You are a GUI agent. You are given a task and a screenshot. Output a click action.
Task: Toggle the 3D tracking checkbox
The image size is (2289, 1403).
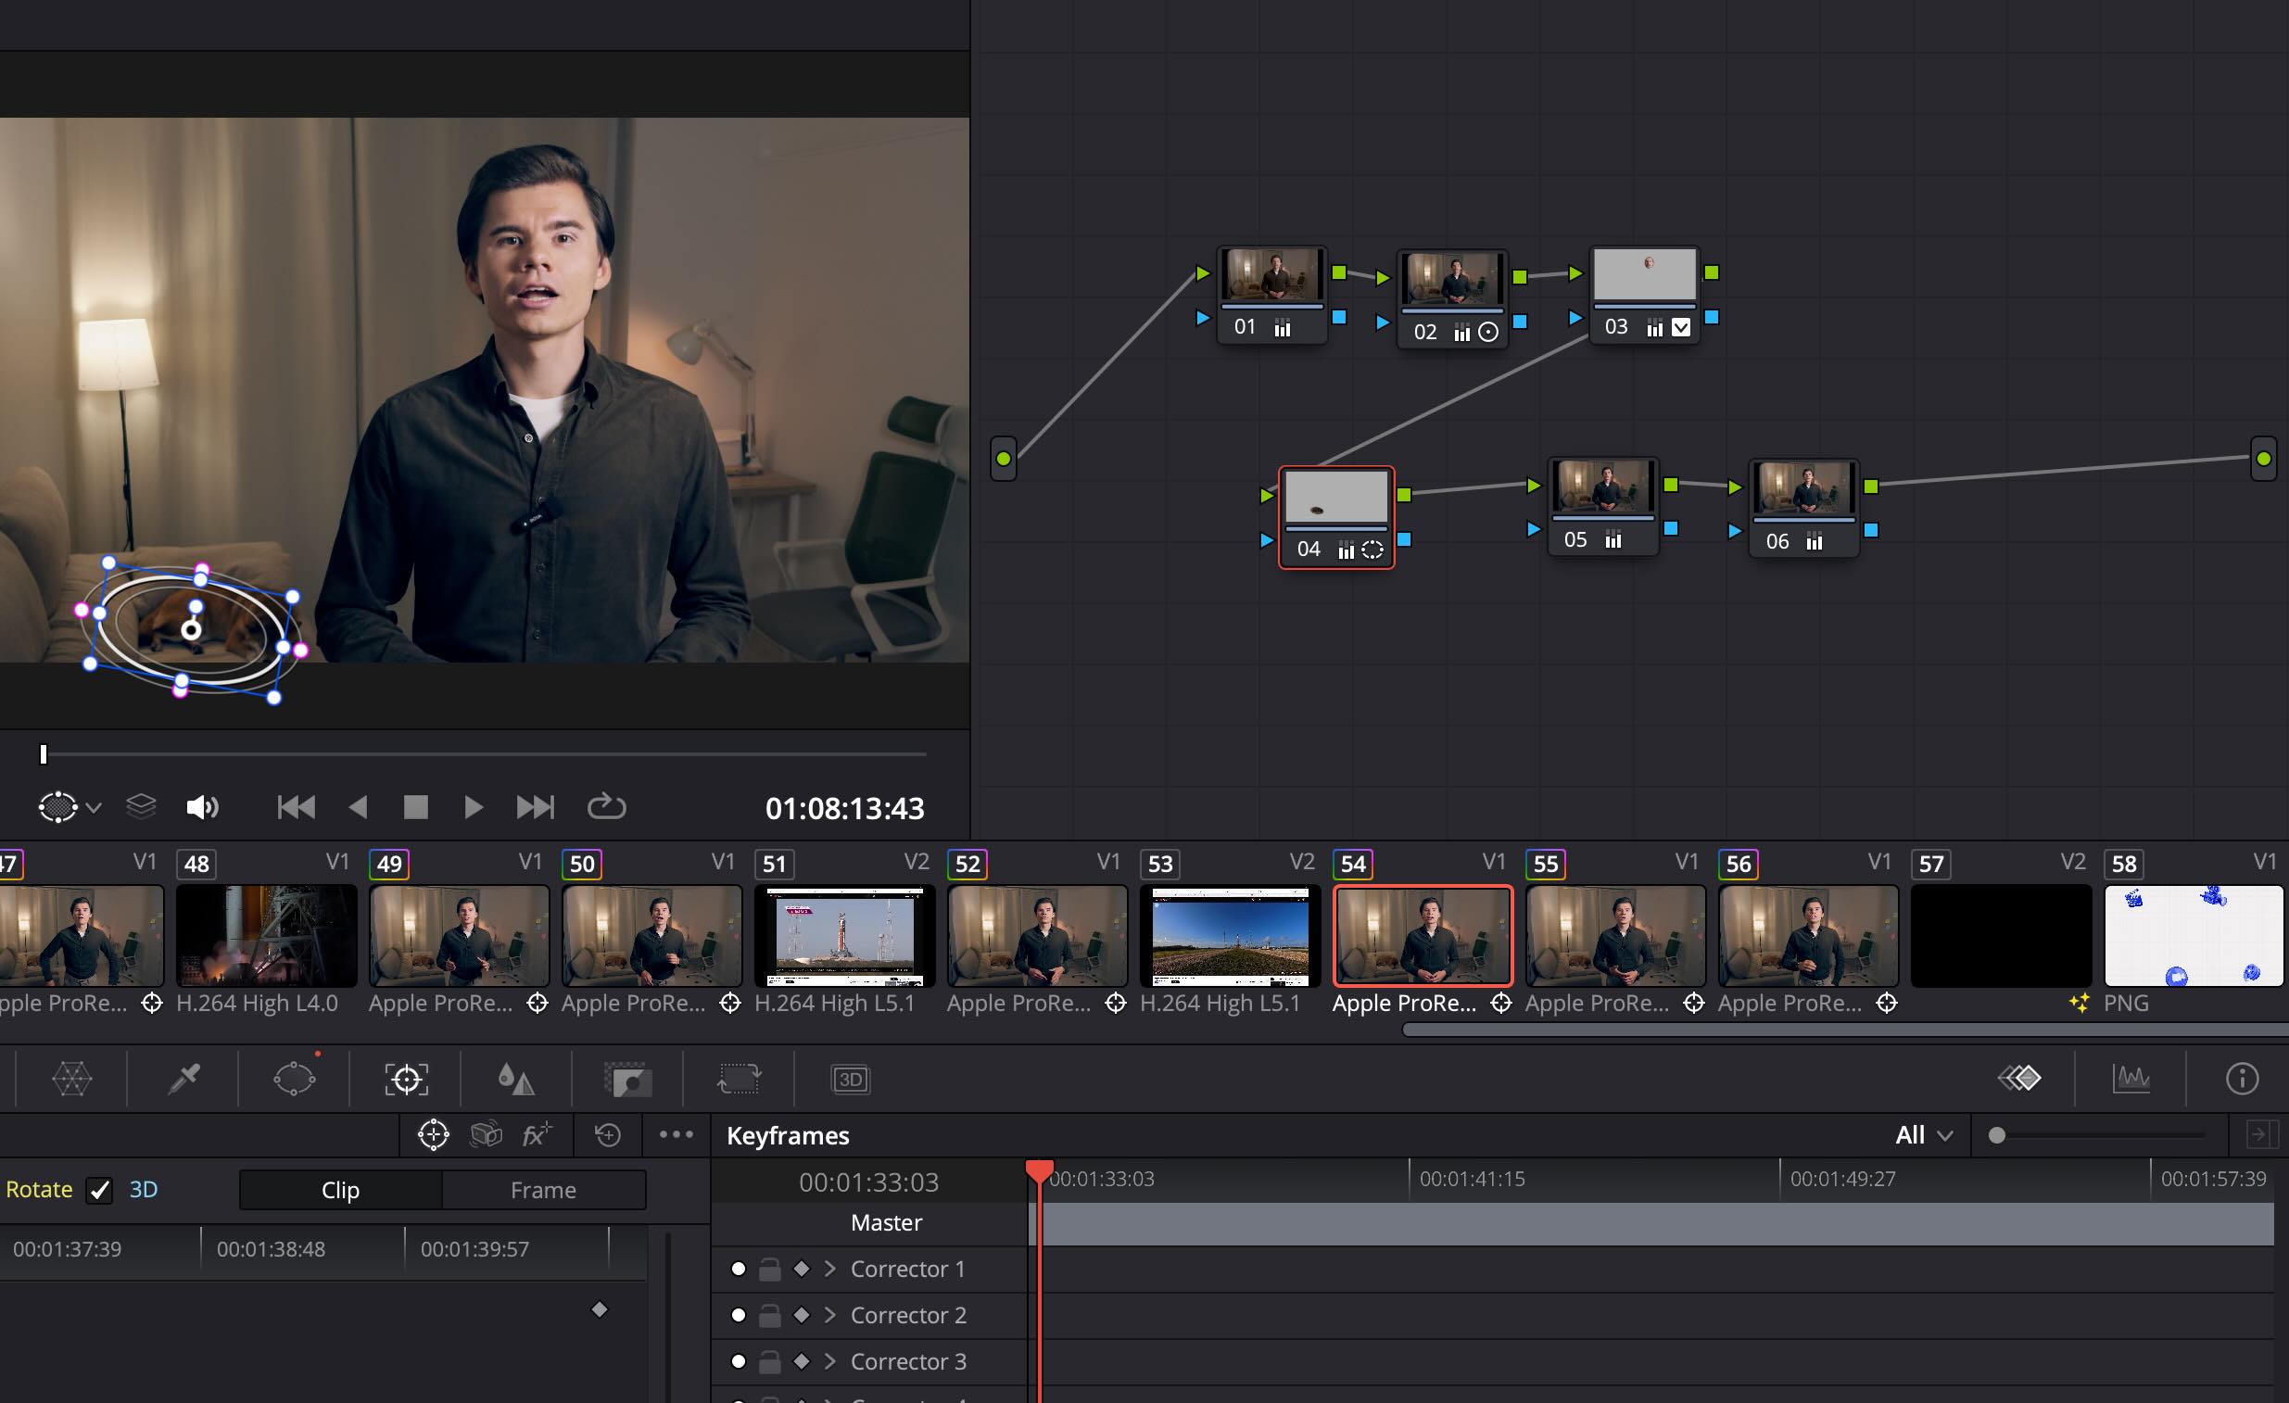click(99, 1190)
